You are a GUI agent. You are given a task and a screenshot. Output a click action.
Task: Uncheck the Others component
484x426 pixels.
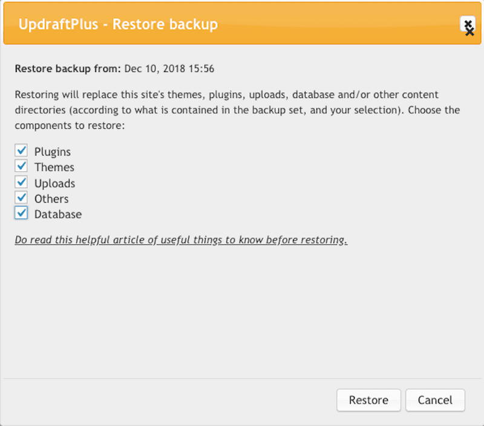[x=21, y=197]
